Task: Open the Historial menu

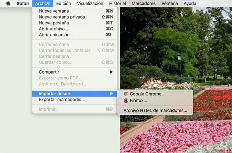Action: [117, 4]
